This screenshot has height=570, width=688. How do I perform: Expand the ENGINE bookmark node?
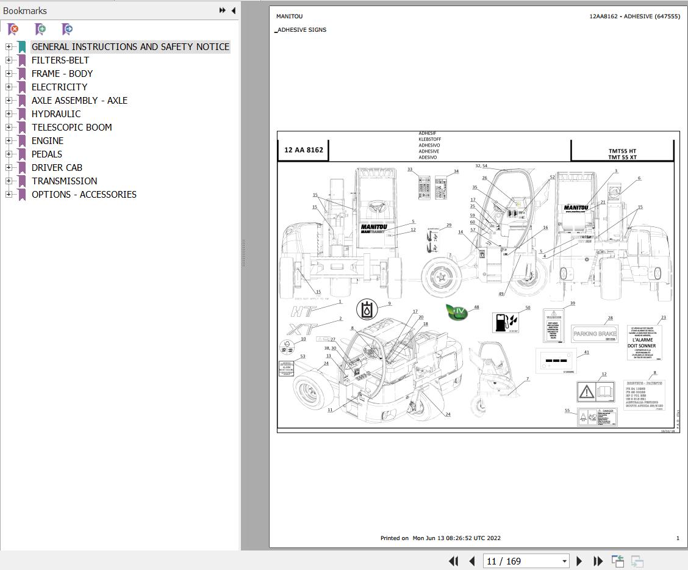[9, 140]
